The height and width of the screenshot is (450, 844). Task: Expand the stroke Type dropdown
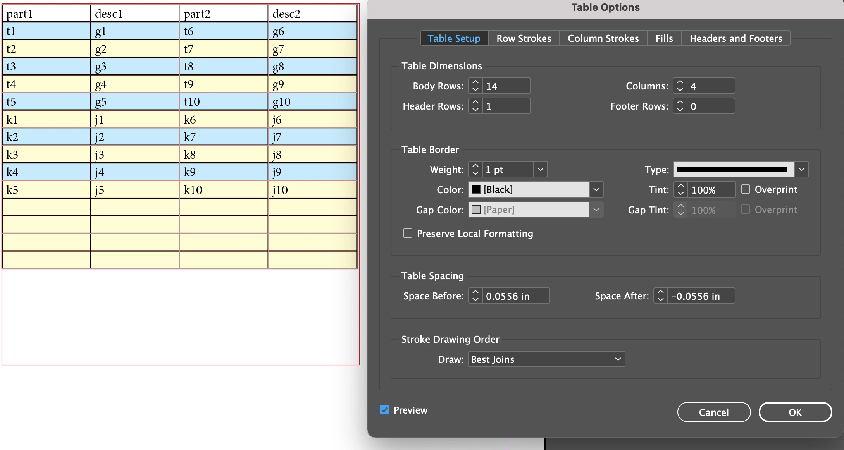pos(802,170)
